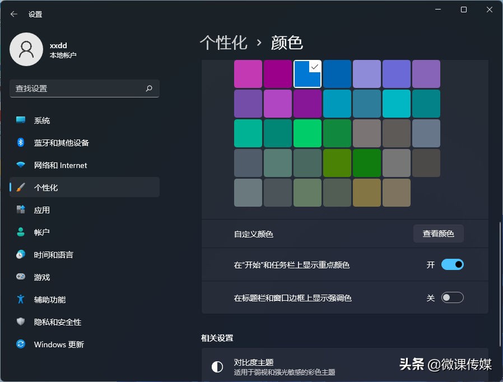Turn off 在"开始"和任务栏上显示重点颜色 toggle
The height and width of the screenshot is (382, 503).
(453, 264)
